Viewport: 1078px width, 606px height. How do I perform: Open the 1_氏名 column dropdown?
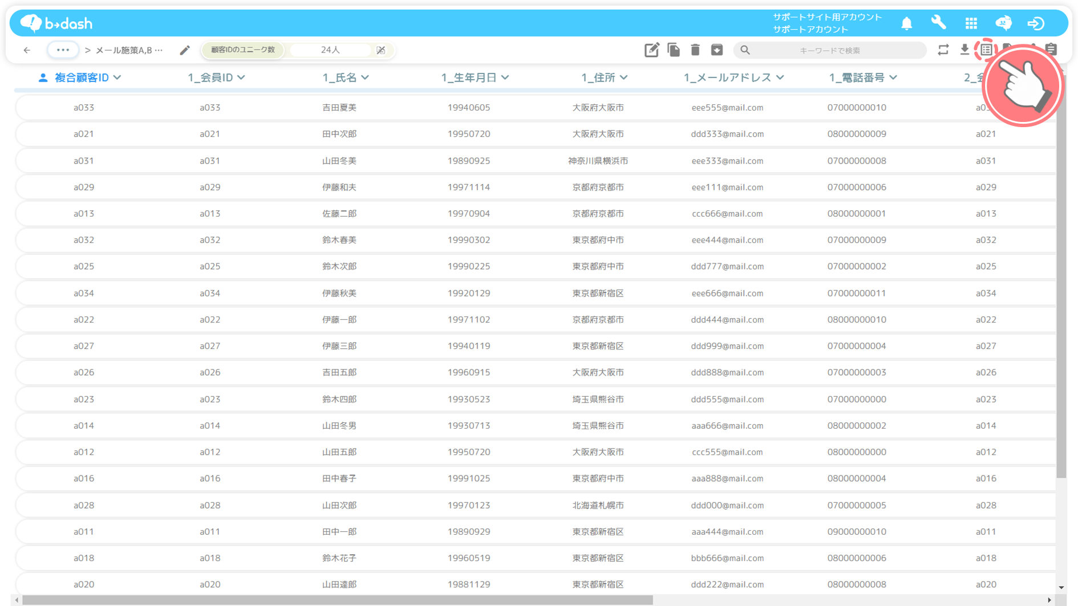point(365,78)
